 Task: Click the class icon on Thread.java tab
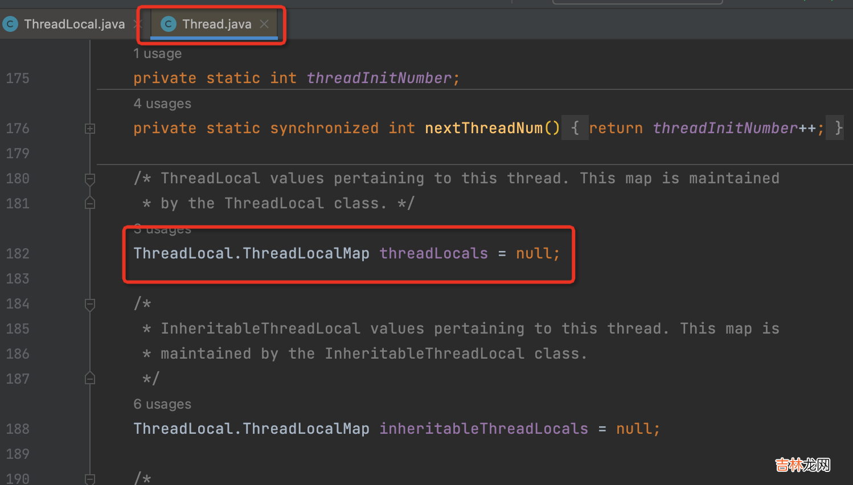pos(168,24)
